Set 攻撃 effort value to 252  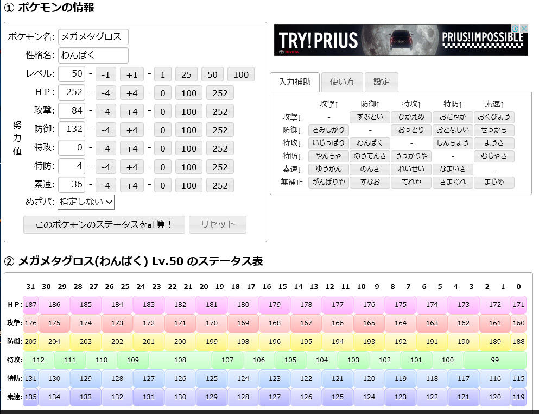pyautogui.click(x=220, y=112)
